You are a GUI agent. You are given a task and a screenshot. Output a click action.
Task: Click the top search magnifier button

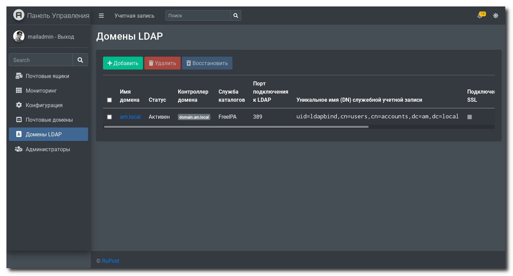[x=236, y=16]
